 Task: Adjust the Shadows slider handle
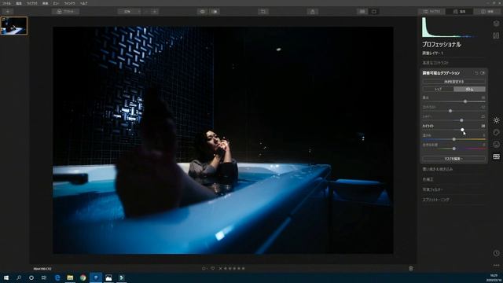(x=461, y=120)
